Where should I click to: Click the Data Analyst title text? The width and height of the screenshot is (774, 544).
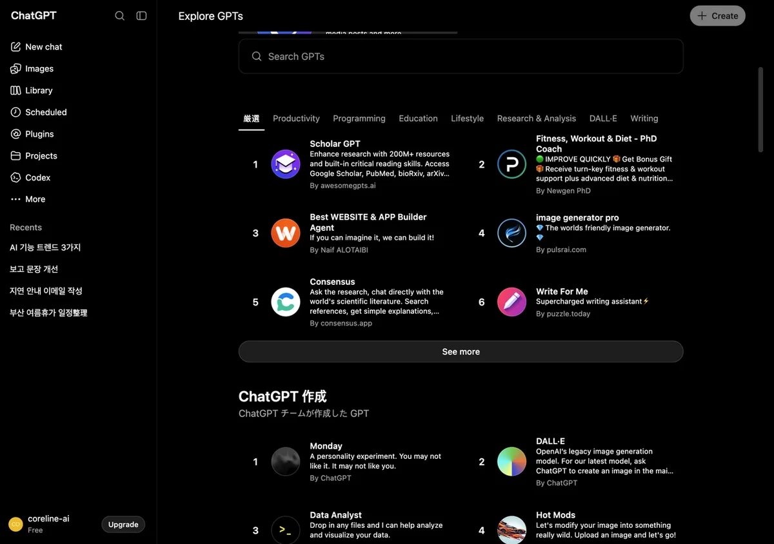[335, 515]
